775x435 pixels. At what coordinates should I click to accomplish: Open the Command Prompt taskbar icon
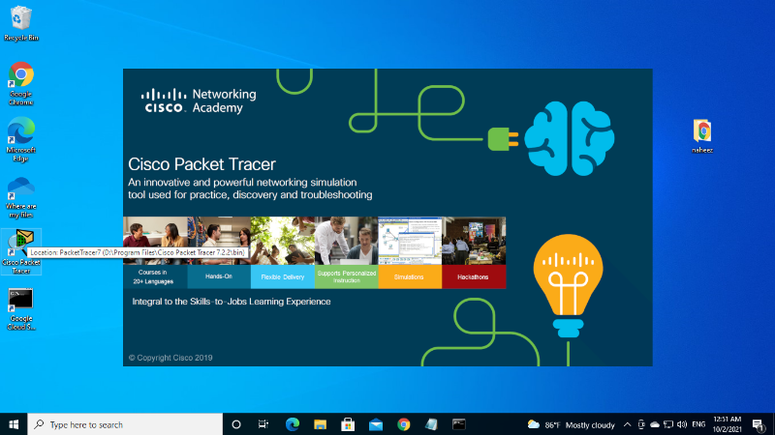pyautogui.click(x=460, y=423)
